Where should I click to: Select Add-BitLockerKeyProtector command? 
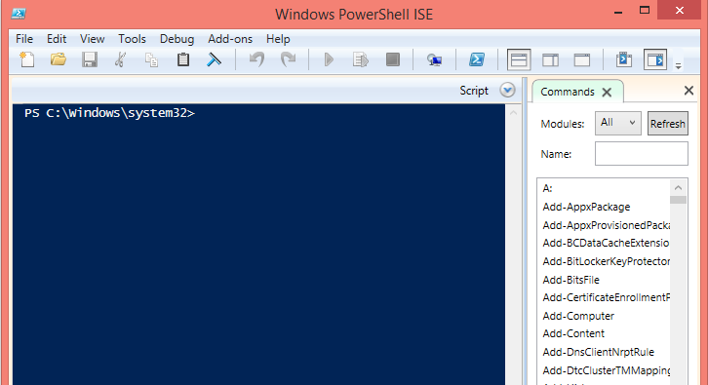[x=606, y=261]
